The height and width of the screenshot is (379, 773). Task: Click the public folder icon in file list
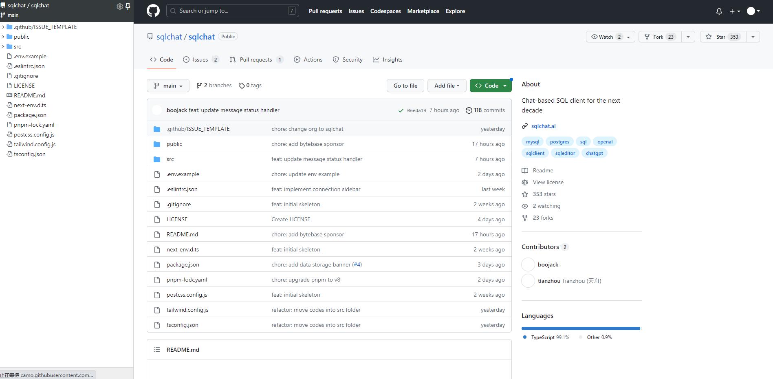[157, 144]
